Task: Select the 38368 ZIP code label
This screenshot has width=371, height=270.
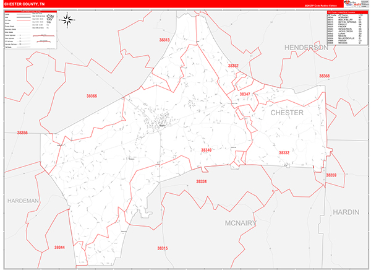Action: 324,76
